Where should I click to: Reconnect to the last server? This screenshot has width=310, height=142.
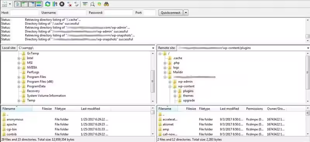(x=76, y=4)
